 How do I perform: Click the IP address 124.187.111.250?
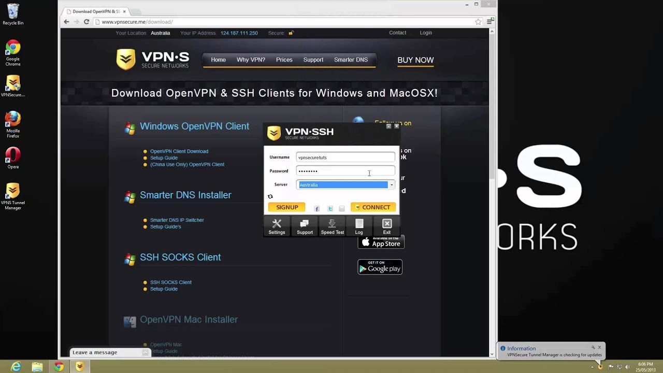click(x=239, y=33)
